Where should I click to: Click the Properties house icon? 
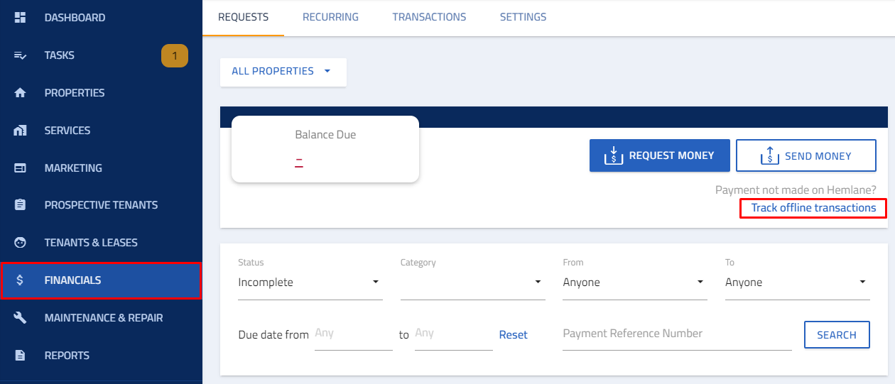pyautogui.click(x=20, y=92)
